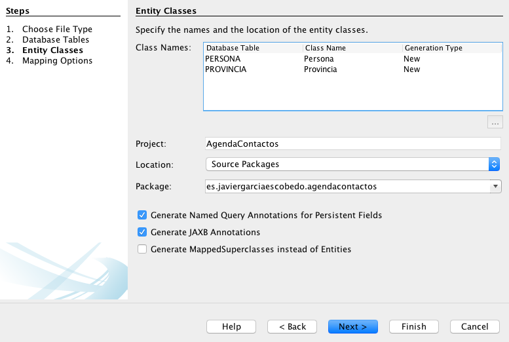Click the ellipsis browse button under the table
Viewport: 509px width, 342px height.
[x=495, y=122]
